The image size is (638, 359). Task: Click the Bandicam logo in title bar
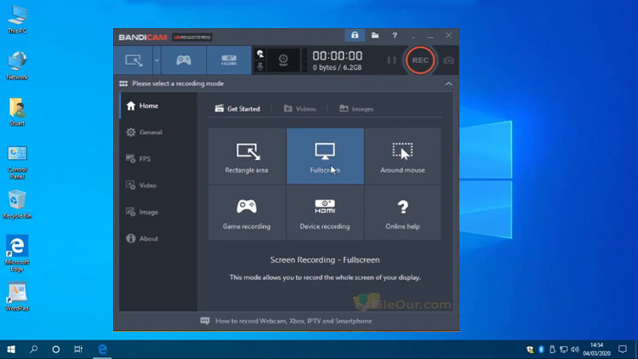[x=143, y=37]
